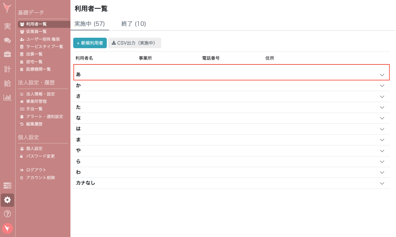Click the speech bubbles chat icon

click(x=7, y=40)
